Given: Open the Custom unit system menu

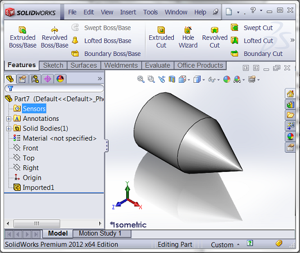Looking at the screenshot, I should coord(225,245).
